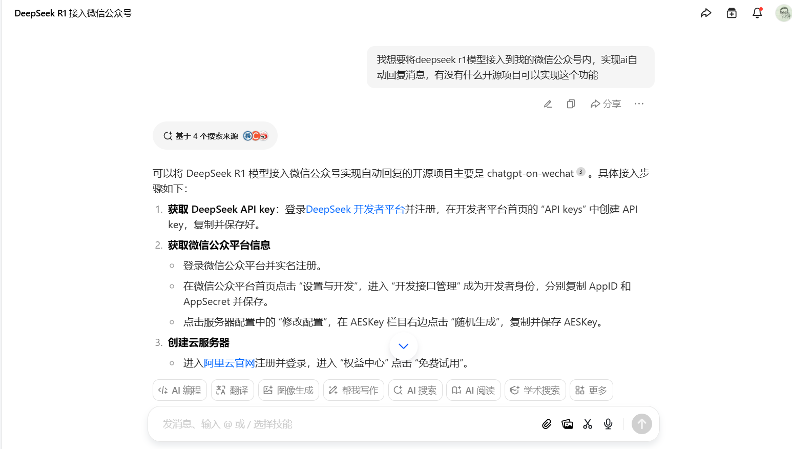Select the 学术搜索 skill
792x449 pixels.
(535, 390)
